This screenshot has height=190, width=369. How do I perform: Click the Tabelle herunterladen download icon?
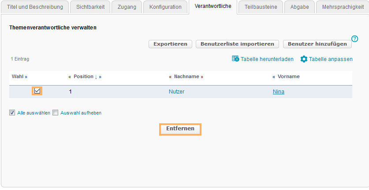[x=235, y=58]
